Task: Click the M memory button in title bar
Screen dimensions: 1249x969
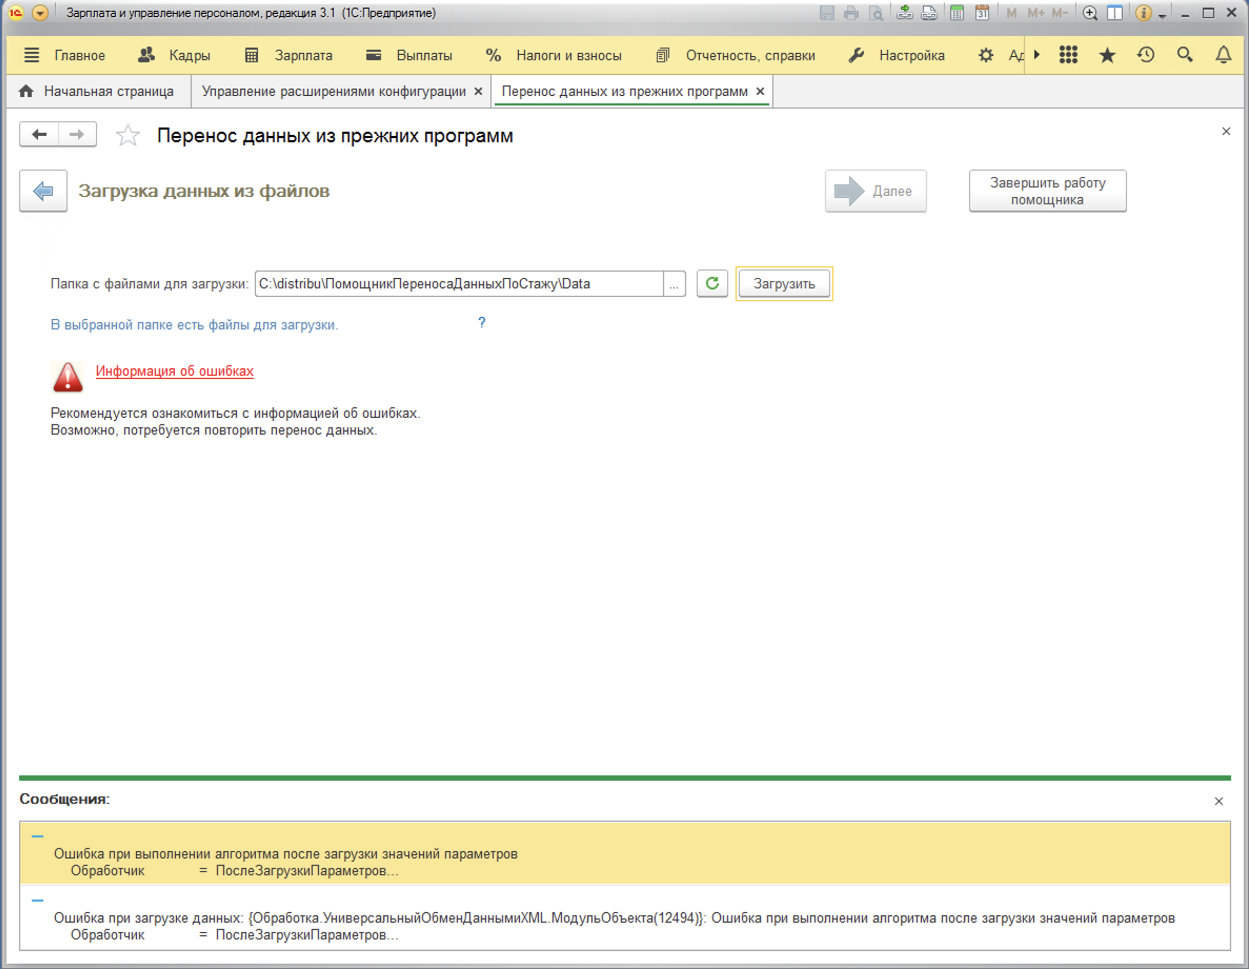Action: [1011, 13]
